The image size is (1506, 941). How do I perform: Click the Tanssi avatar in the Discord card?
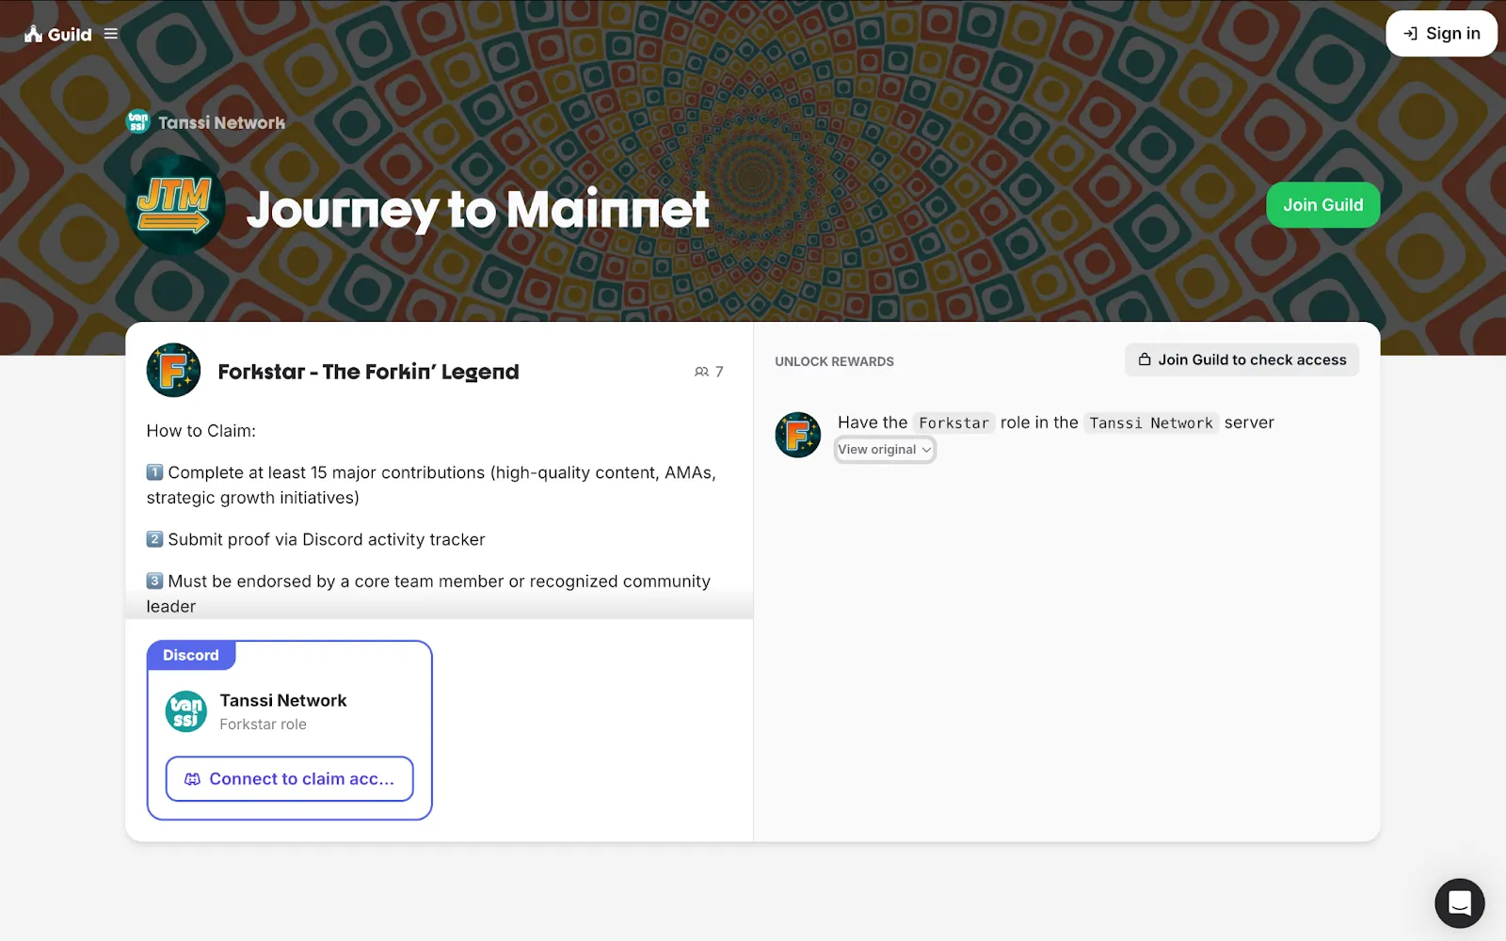tap(186, 711)
